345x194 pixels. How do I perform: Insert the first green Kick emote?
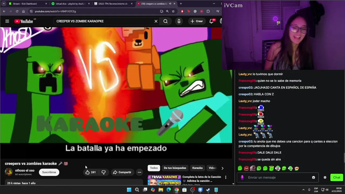[240, 168]
